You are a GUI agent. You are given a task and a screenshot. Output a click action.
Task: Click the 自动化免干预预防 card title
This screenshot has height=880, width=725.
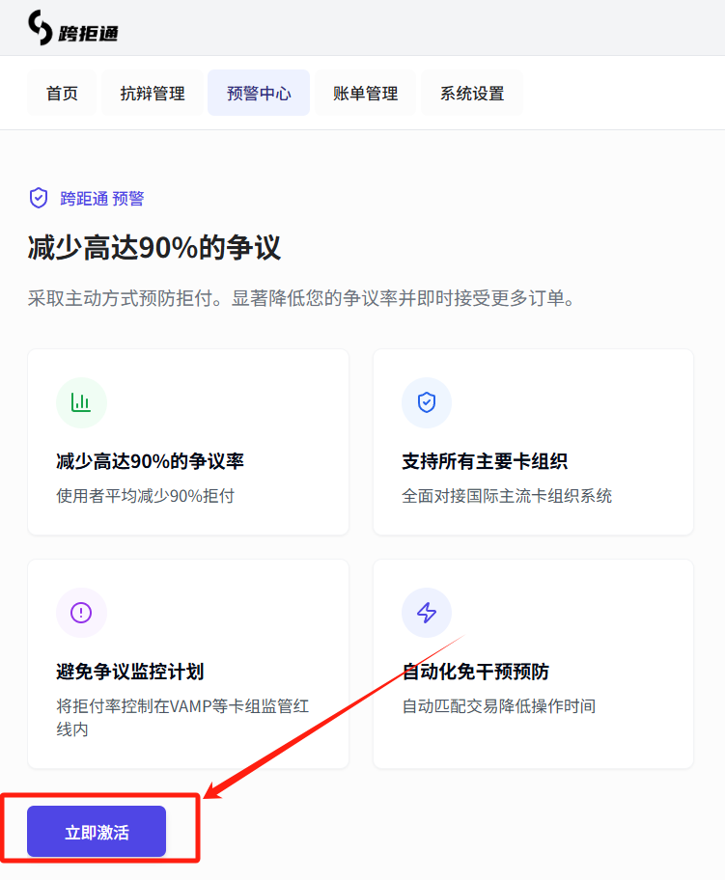475,672
